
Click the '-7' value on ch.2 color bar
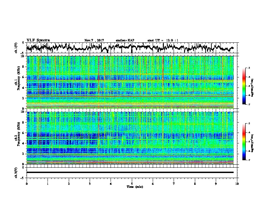[248, 160]
